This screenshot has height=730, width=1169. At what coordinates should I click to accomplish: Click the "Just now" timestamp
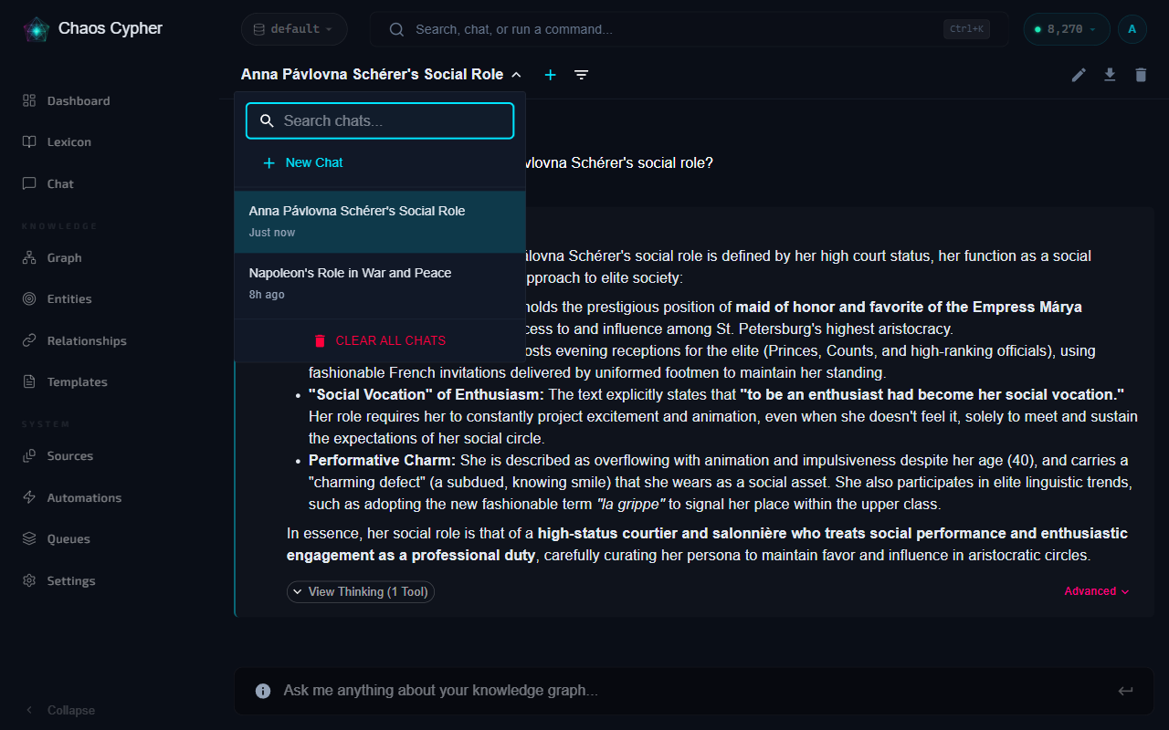click(272, 233)
